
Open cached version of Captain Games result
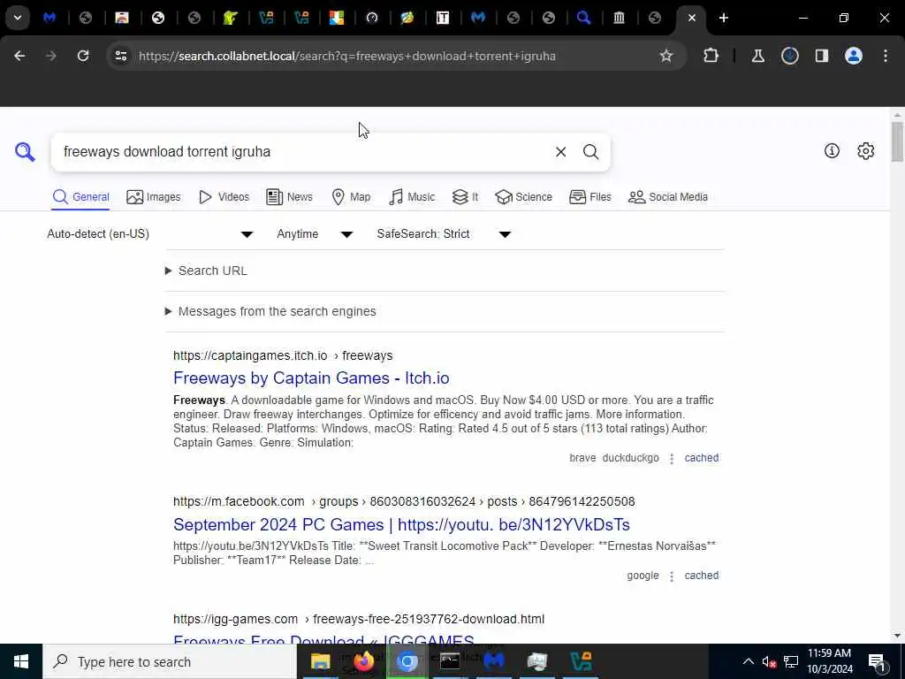(x=701, y=458)
